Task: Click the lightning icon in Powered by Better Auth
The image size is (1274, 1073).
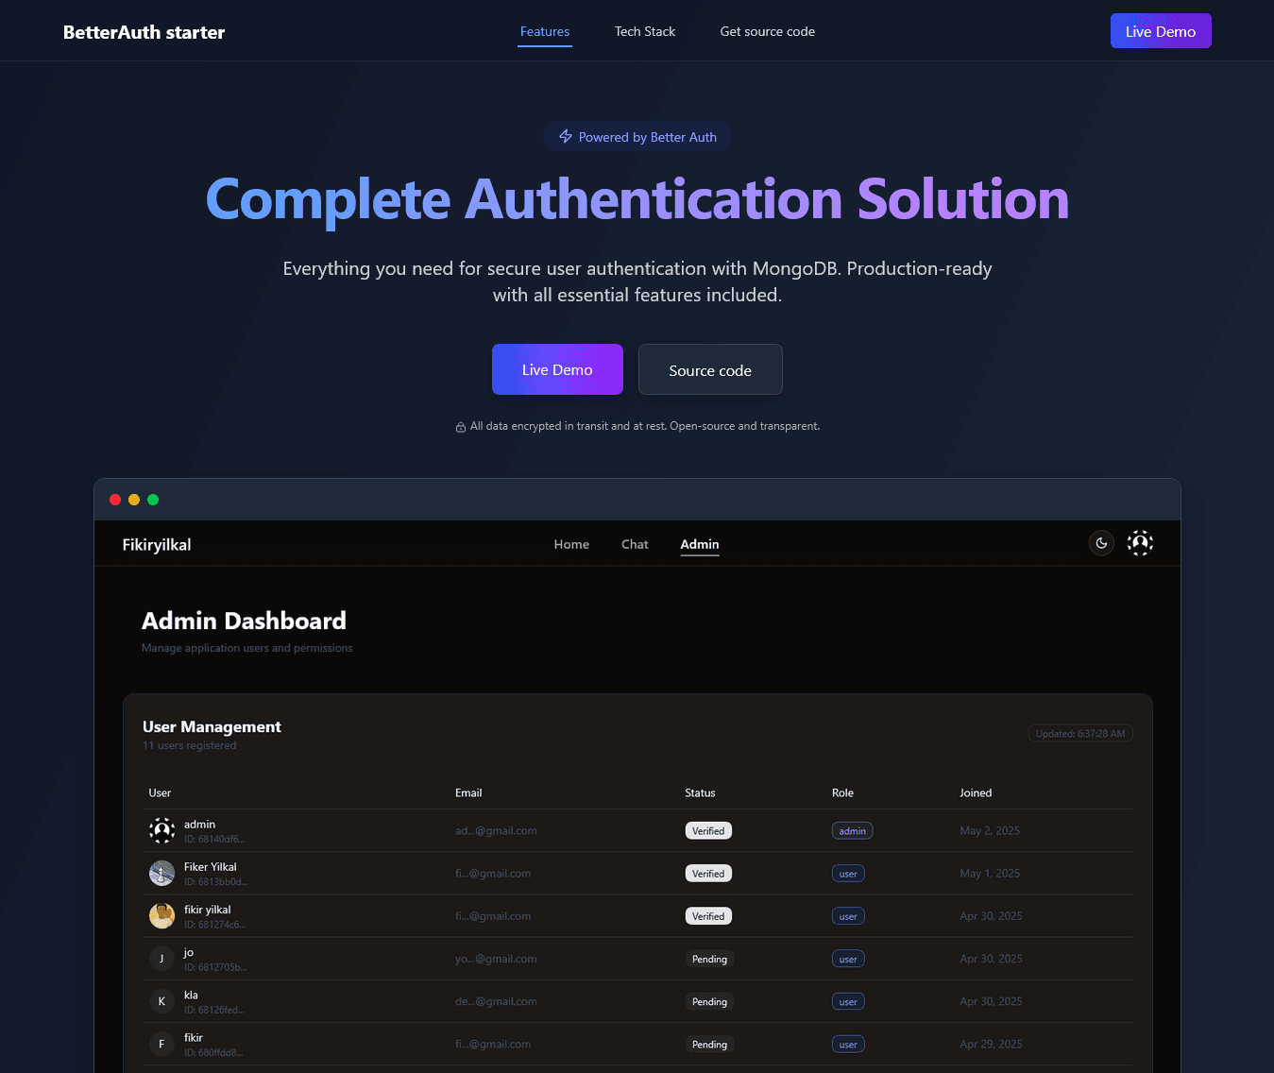Action: [565, 136]
